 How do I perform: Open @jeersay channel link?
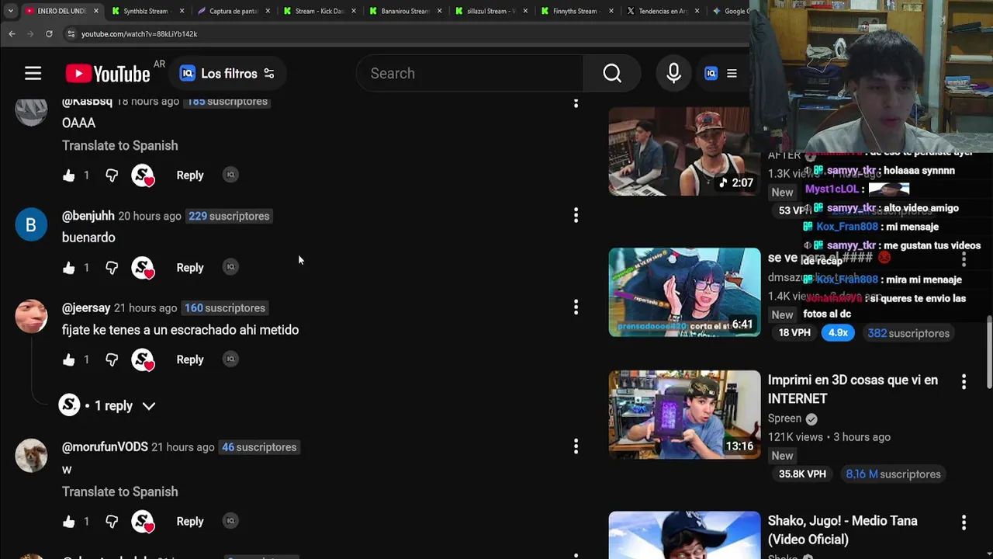click(x=86, y=308)
